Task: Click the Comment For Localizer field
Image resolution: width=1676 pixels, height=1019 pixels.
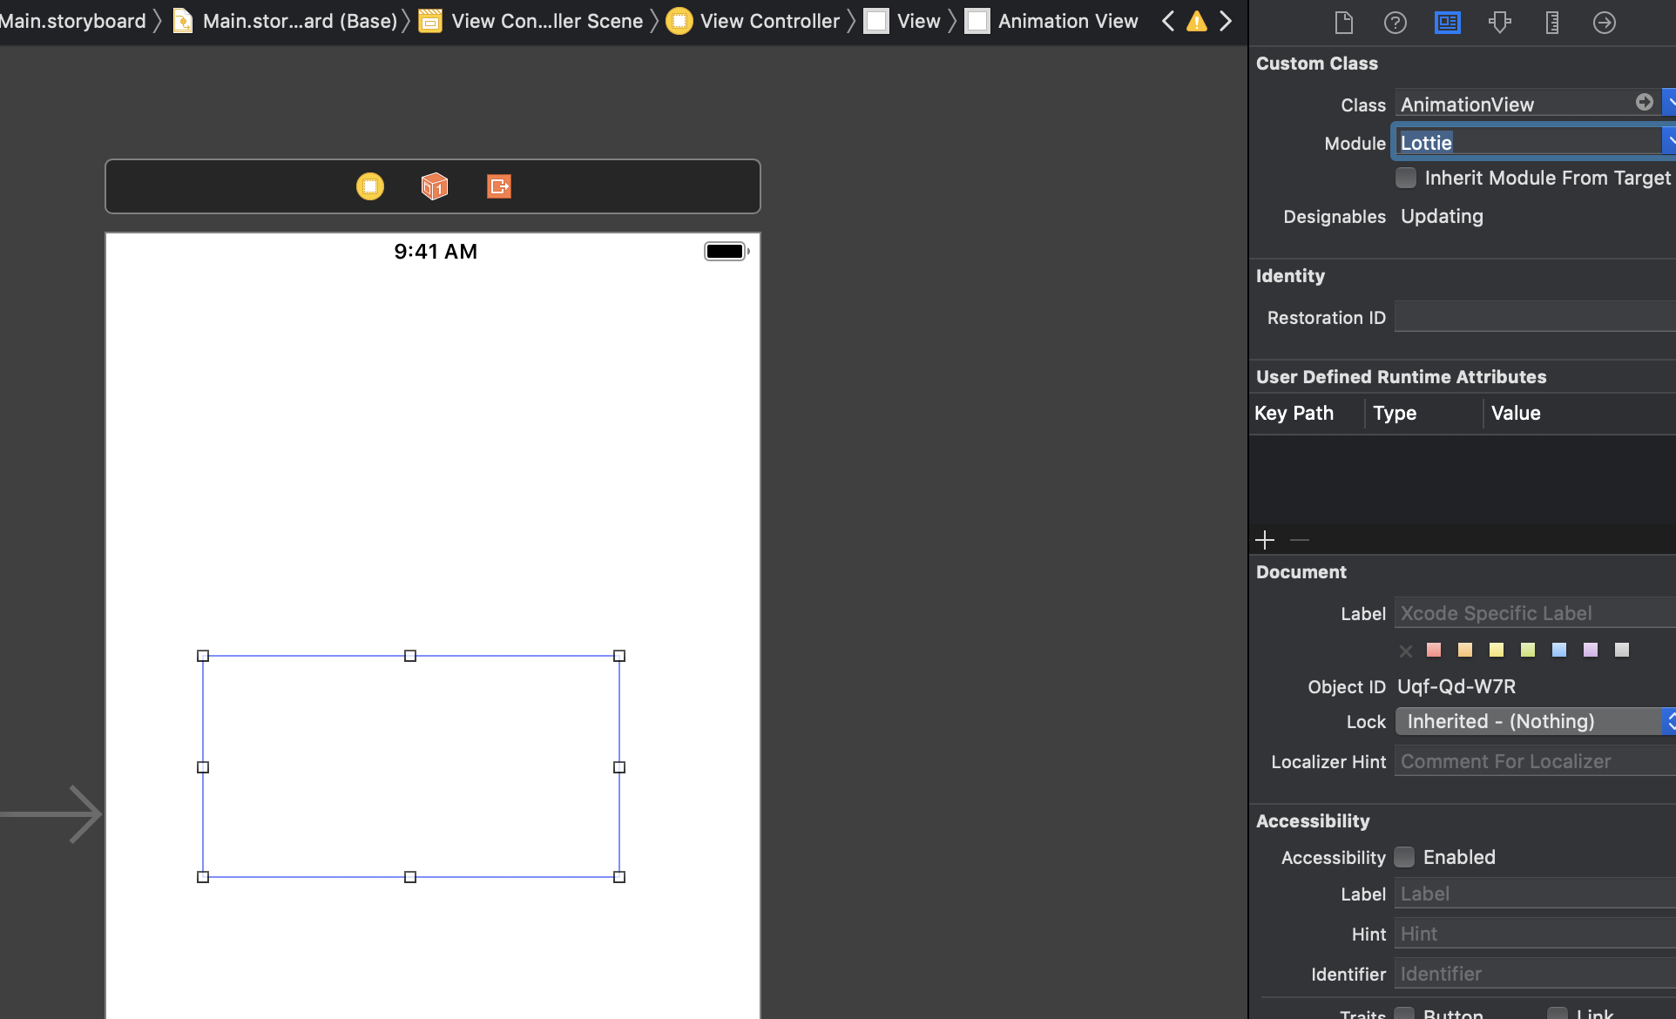Action: (x=1535, y=761)
